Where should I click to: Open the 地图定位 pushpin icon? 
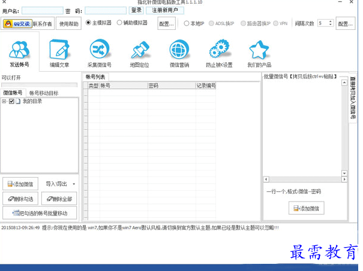pyautogui.click(x=140, y=53)
